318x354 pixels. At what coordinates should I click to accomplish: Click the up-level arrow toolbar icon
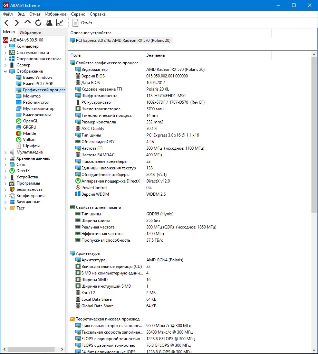[x=28, y=22]
